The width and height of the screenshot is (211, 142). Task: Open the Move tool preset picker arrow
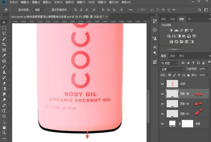coord(10,10)
